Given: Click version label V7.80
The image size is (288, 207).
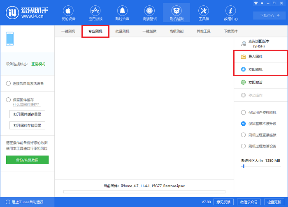Looking at the screenshot, I should pos(206,202).
